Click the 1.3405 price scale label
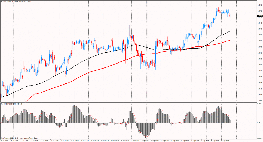The width and height of the screenshot is (263, 142). pyautogui.click(x=260, y=5)
